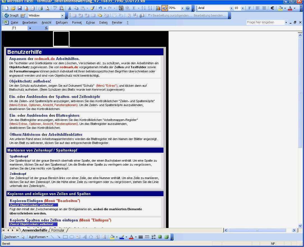Run the ABC spell check
The image size is (304, 247).
click(x=55, y=8)
